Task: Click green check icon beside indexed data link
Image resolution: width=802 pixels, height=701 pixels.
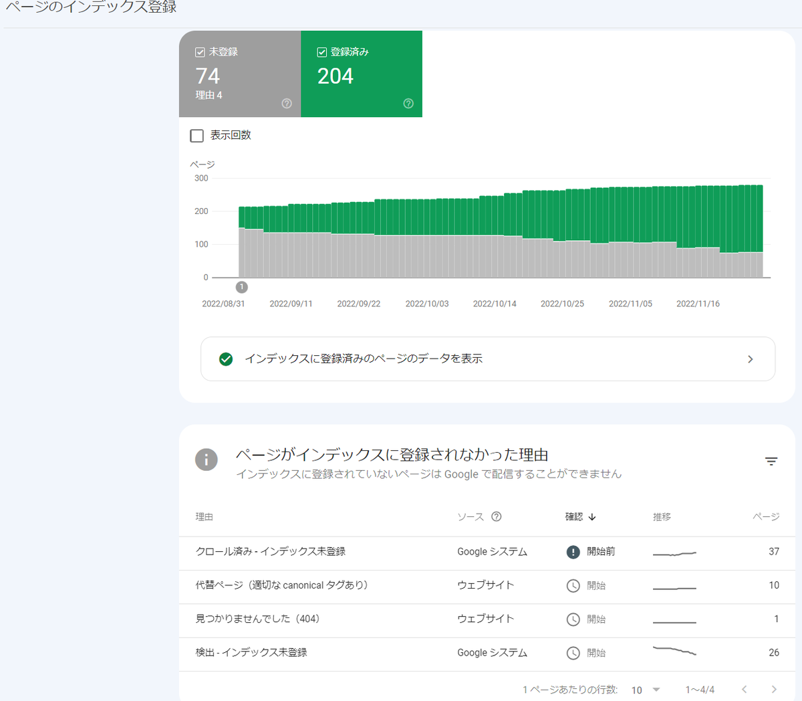Action: pos(226,359)
